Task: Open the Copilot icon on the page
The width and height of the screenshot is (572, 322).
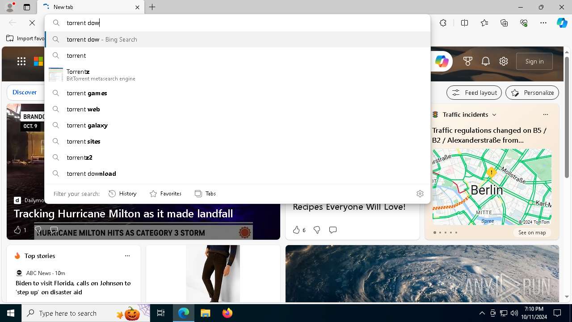Action: point(442,62)
